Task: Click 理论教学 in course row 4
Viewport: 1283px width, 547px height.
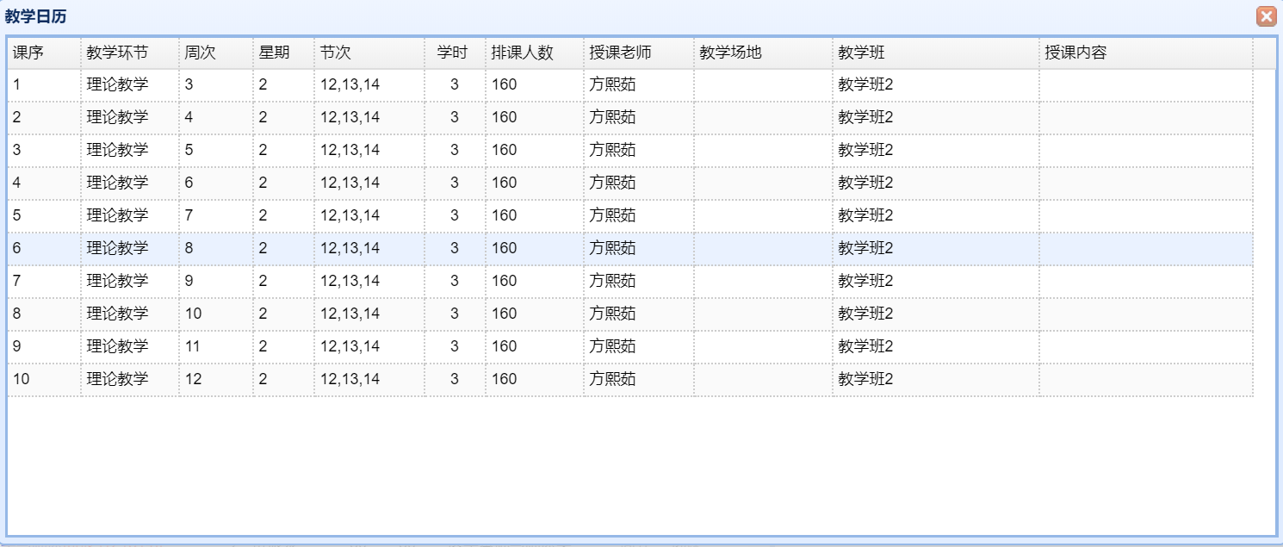Action: coord(118,183)
